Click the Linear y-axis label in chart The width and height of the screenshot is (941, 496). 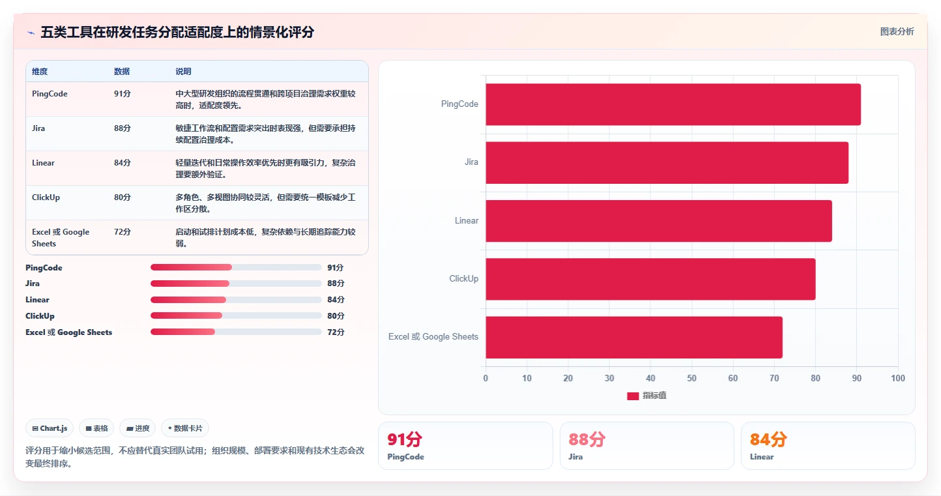point(467,220)
